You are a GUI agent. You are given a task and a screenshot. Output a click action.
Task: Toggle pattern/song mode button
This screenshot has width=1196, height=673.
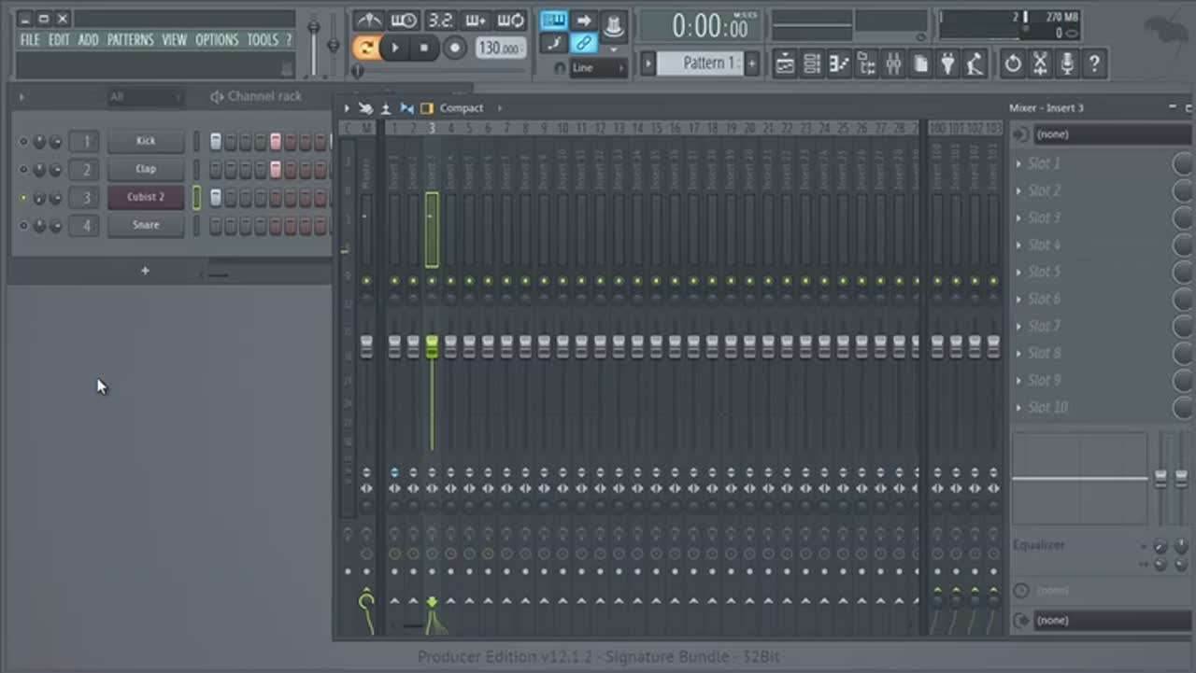point(366,48)
